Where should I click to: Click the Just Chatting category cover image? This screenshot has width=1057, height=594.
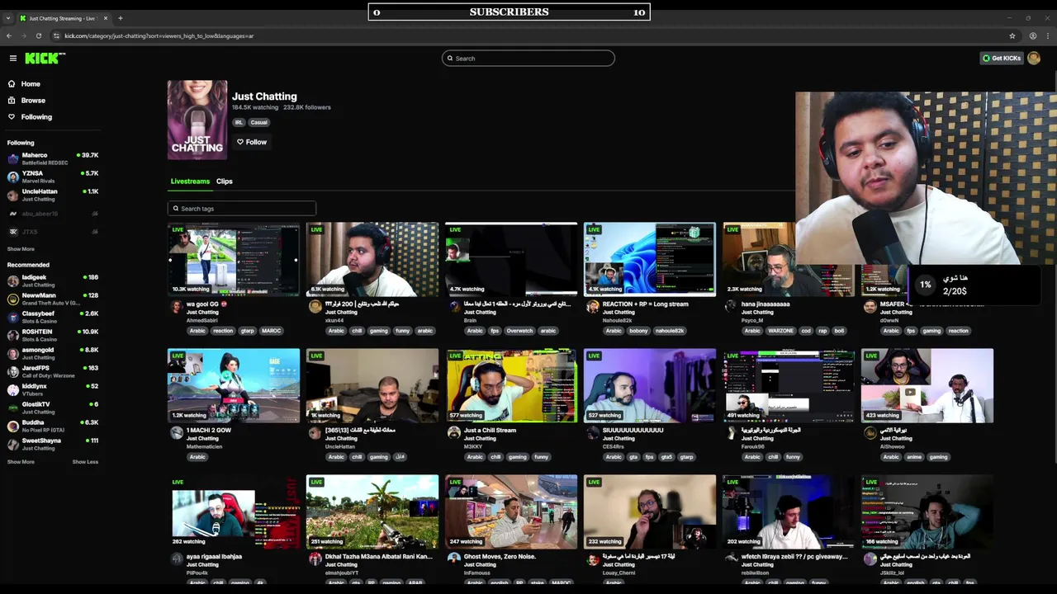tap(197, 120)
